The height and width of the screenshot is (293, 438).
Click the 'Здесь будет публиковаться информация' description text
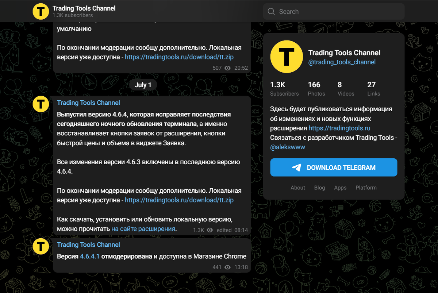(331, 109)
